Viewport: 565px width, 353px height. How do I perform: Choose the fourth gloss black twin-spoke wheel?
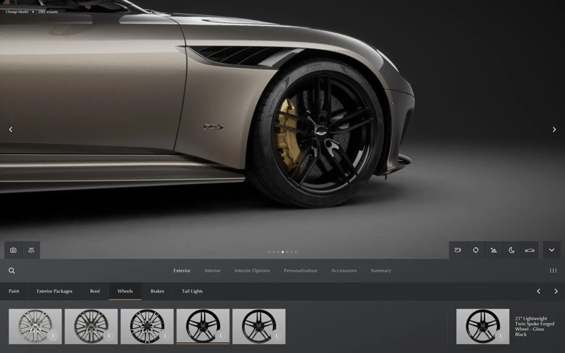click(203, 326)
